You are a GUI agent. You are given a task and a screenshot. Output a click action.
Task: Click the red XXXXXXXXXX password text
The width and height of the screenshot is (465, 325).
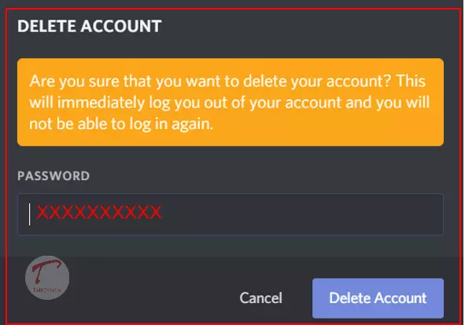click(99, 212)
